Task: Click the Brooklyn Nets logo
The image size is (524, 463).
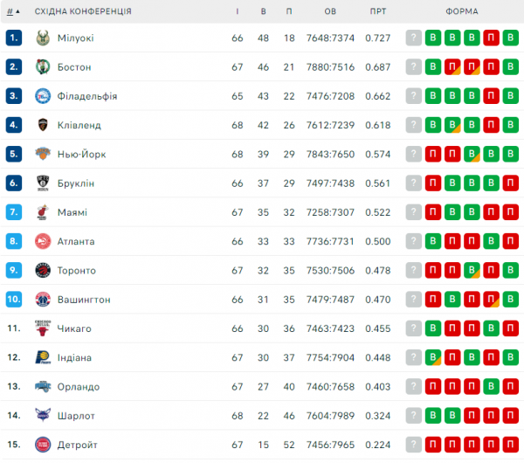Action: (x=42, y=183)
